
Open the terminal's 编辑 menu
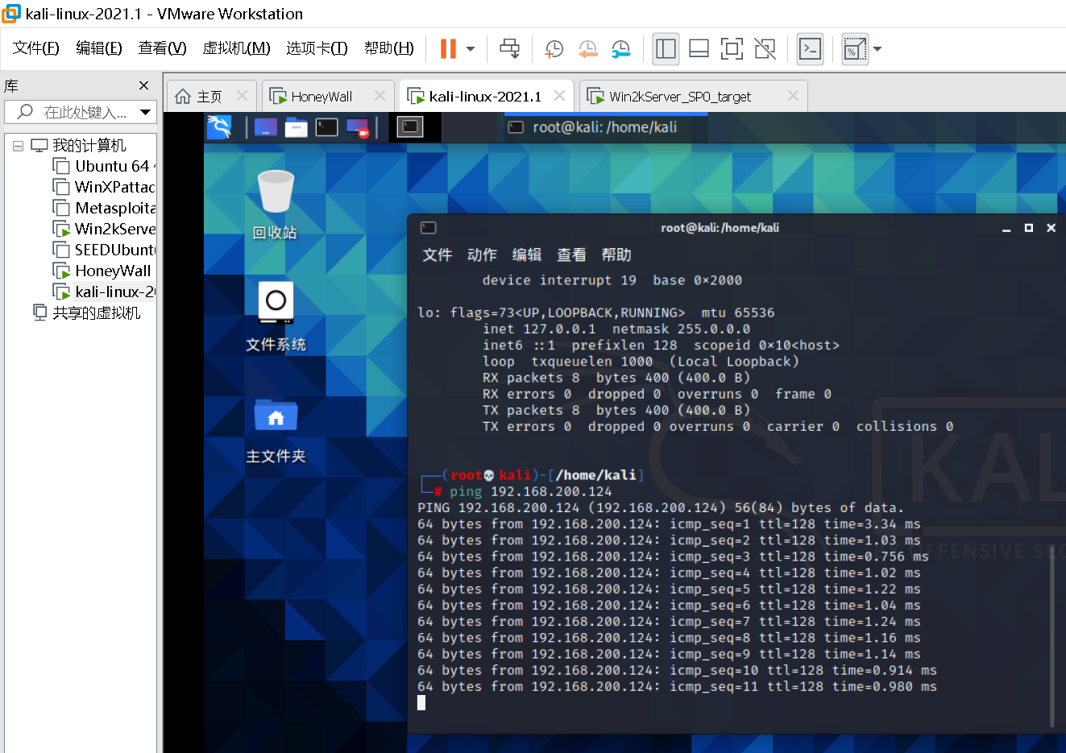(527, 255)
